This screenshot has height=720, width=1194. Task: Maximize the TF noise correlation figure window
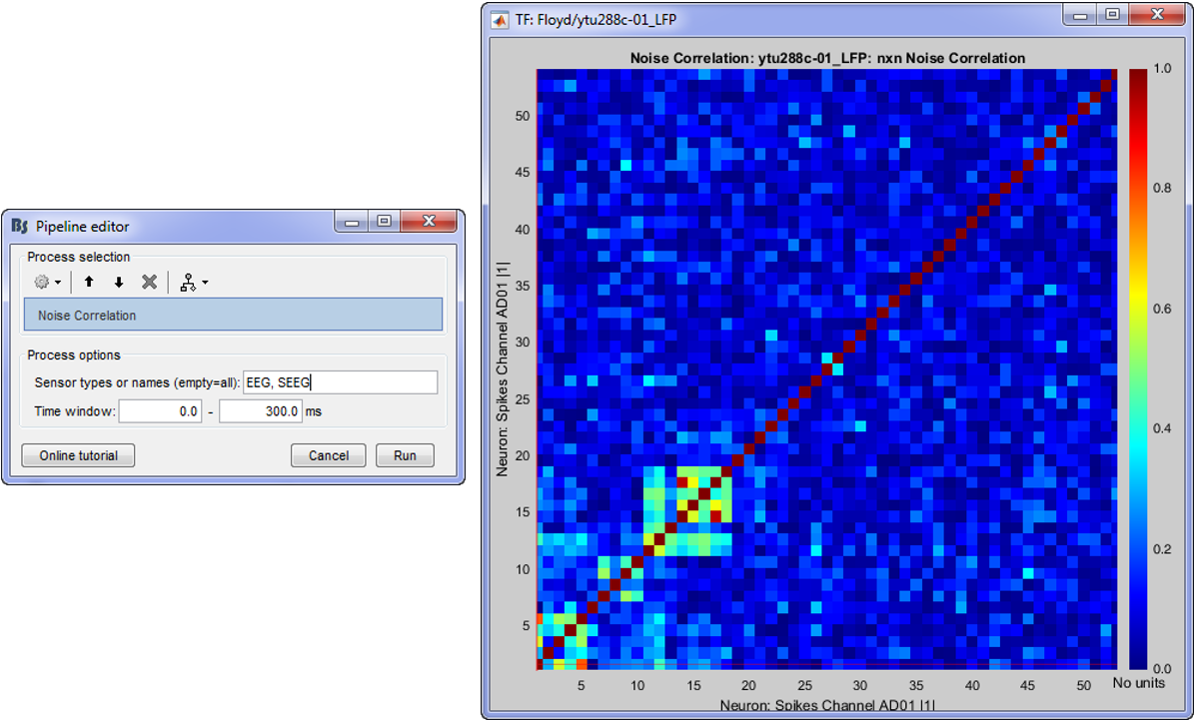point(1111,15)
